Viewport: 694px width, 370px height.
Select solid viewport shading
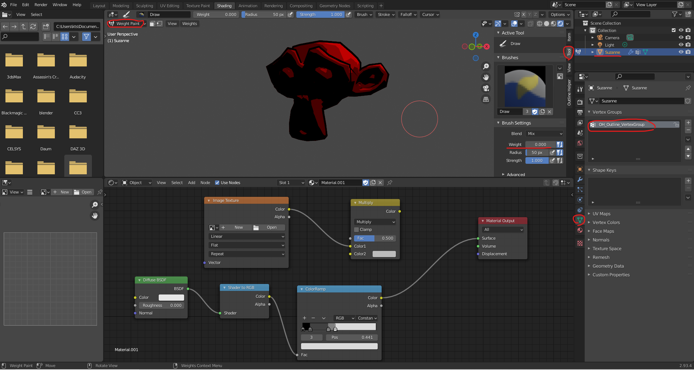[547, 24]
